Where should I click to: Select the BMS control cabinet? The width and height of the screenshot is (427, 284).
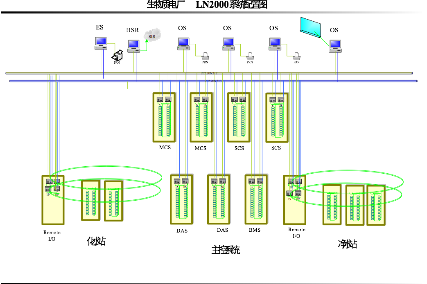[256, 199]
